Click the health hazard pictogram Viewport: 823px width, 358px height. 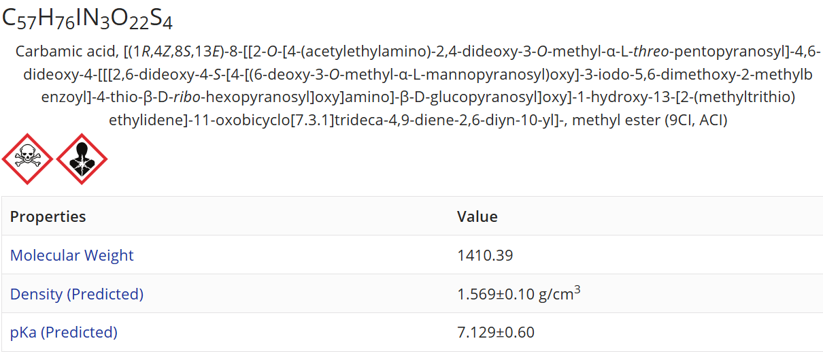coord(82,159)
